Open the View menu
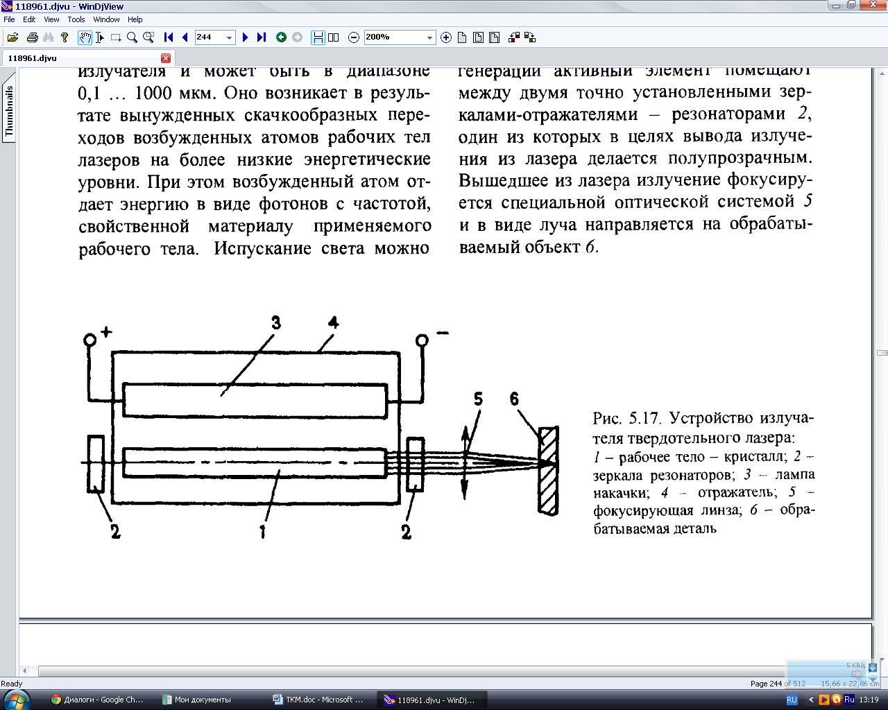This screenshot has width=888, height=710. tap(51, 19)
